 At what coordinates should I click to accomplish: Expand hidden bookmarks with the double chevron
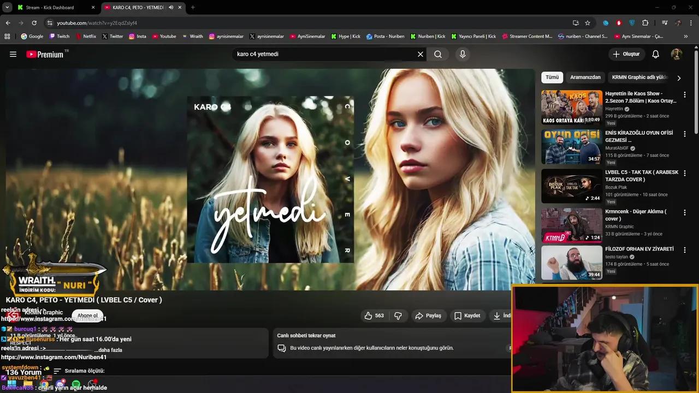coord(686,36)
